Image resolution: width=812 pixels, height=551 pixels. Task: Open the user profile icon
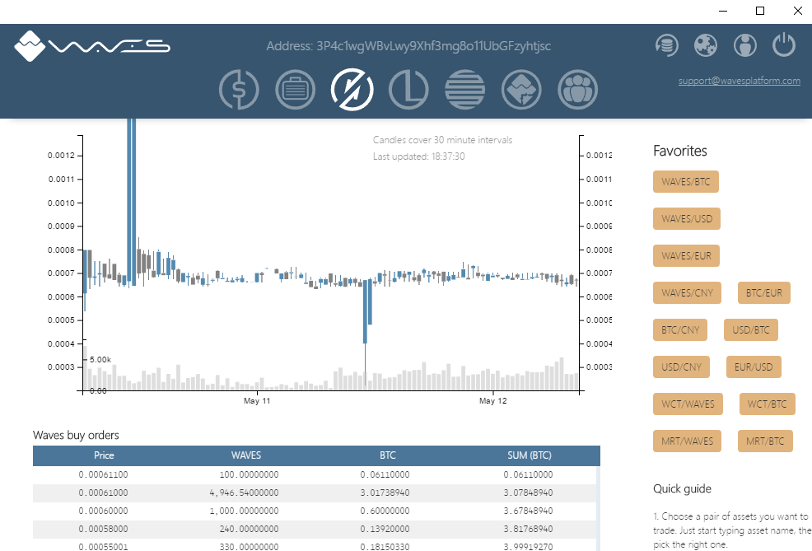pos(745,45)
